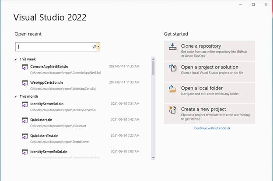Viewport: 273px width, 181px height.
Task: Click the path ending in repos\quickstart
Action: (x=58, y=126)
